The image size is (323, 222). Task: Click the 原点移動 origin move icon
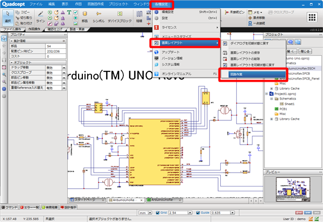click(x=250, y=18)
